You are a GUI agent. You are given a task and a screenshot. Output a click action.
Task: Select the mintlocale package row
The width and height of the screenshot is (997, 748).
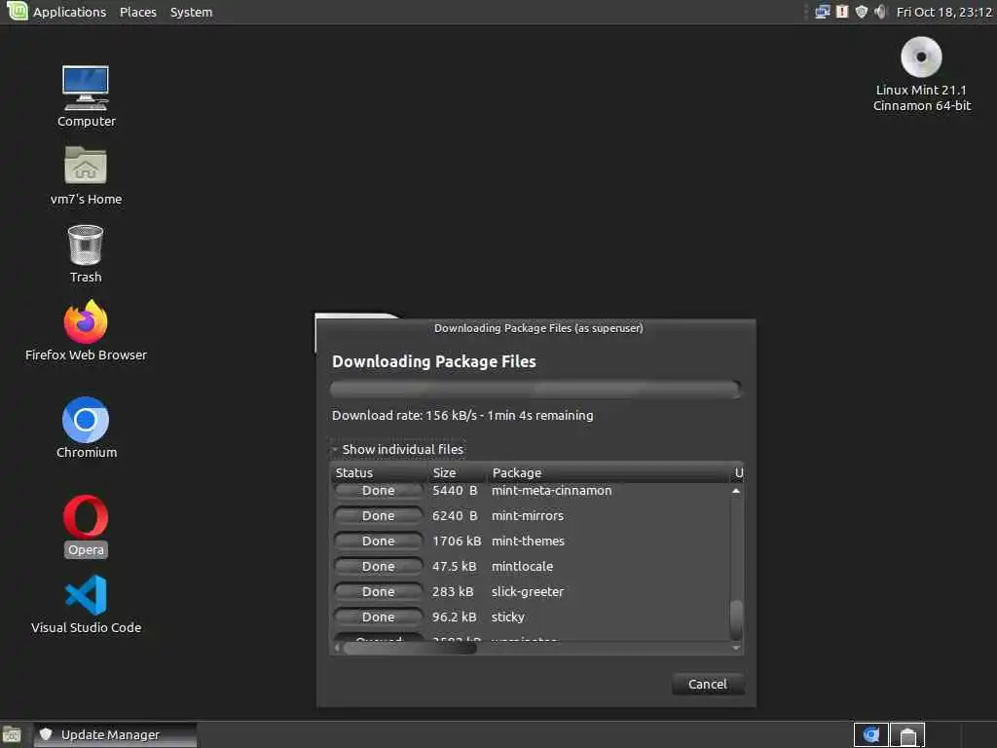[531, 566]
